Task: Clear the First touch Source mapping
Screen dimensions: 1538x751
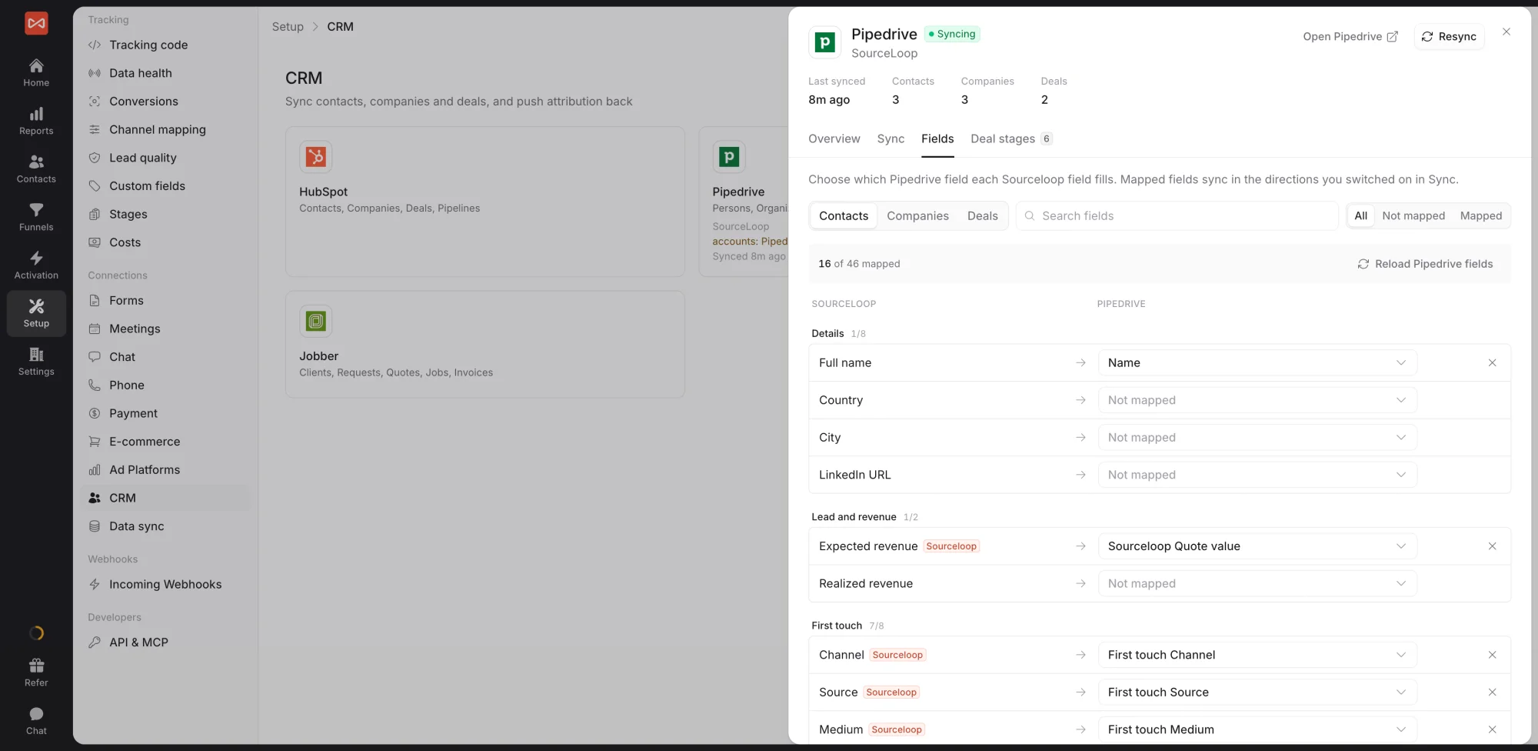Action: click(1492, 693)
